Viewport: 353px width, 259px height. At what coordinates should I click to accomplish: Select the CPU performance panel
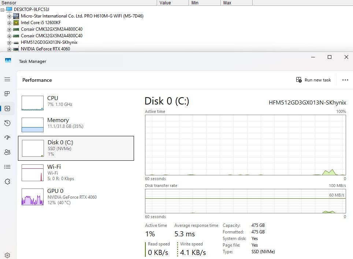tap(76, 103)
